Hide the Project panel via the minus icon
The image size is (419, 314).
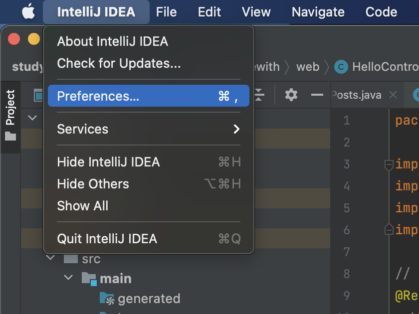pos(318,94)
